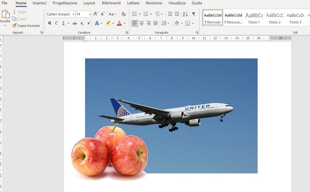Open shading color dropdown arrow
Viewport: 310px width, 192px height.
[x=182, y=23]
